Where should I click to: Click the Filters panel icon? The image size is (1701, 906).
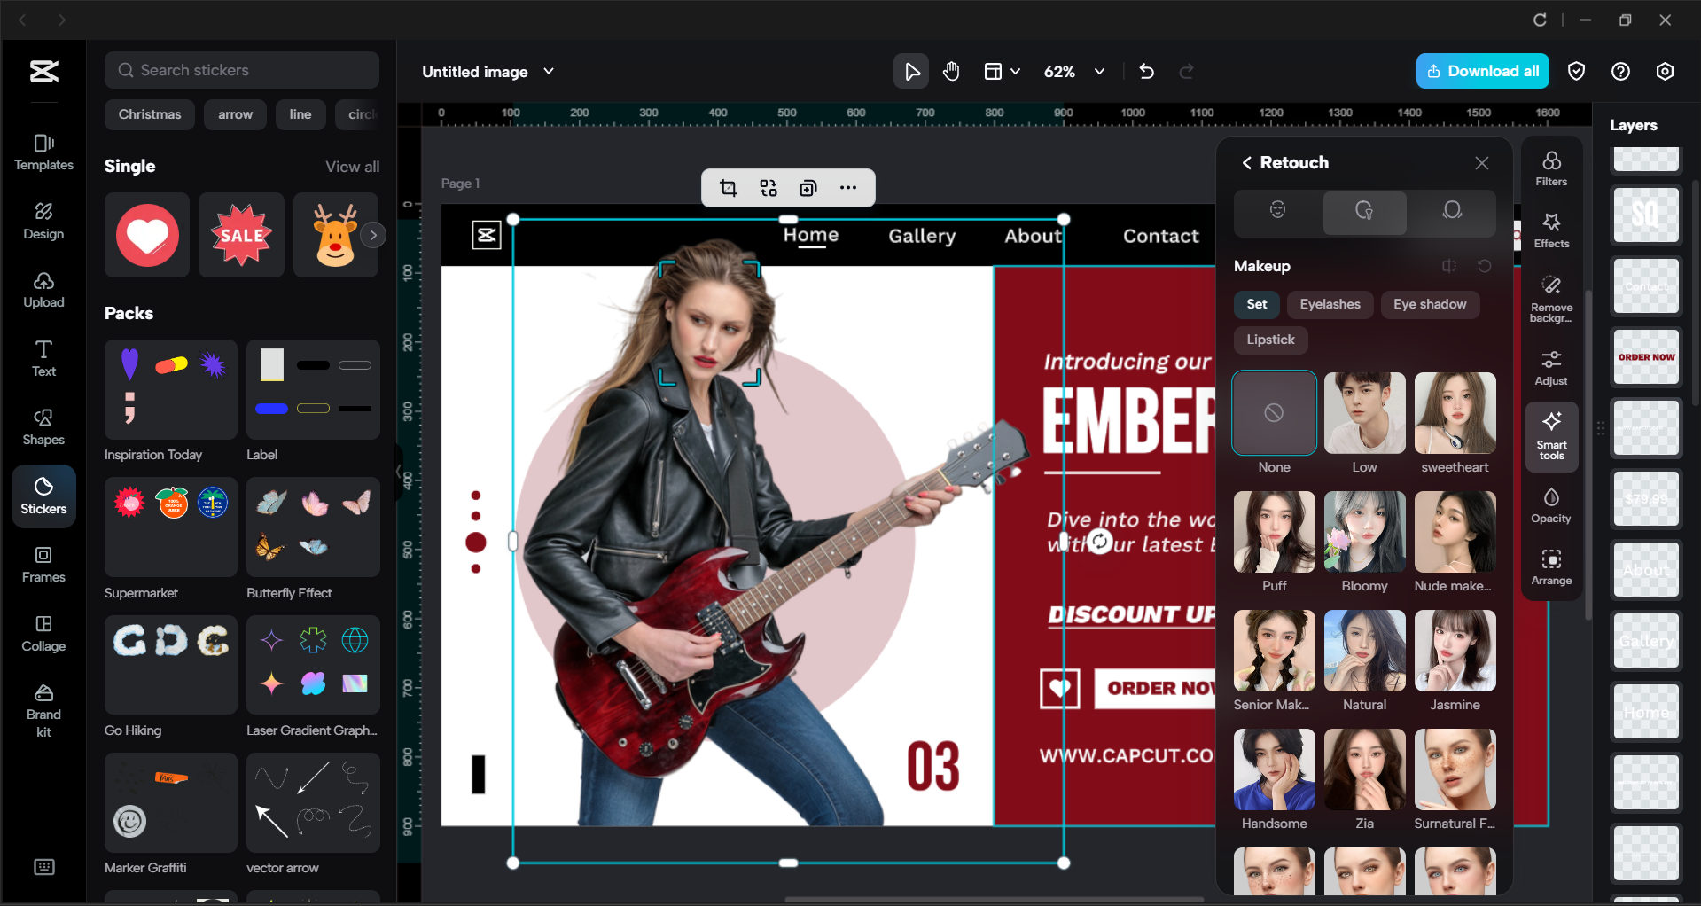tap(1551, 168)
